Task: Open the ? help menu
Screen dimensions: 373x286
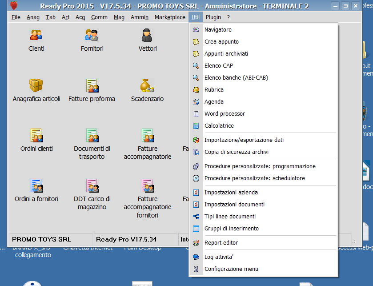Action: point(229,17)
